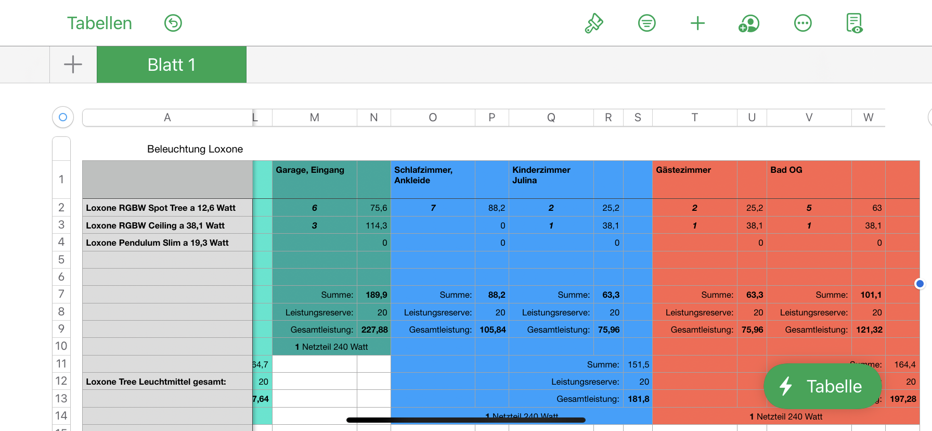Select the total cell showing 105,84
Screen dimensions: 932x431
point(492,329)
